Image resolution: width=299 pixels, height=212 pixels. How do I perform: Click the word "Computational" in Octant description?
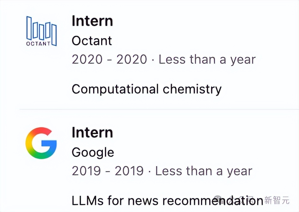115,89
